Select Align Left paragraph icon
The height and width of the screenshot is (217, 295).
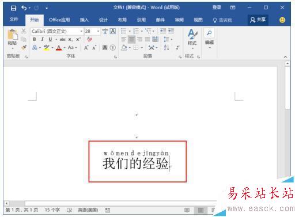[x=124, y=39]
